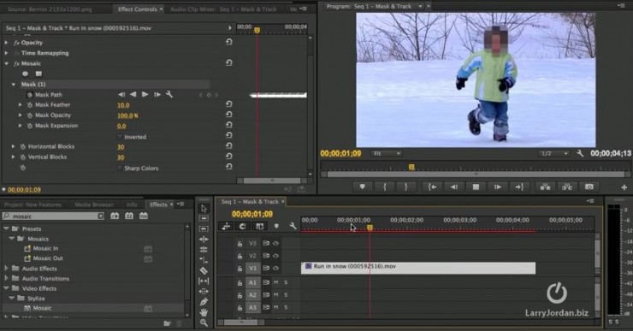Select the Pen tool in tools panel

pos(204,302)
